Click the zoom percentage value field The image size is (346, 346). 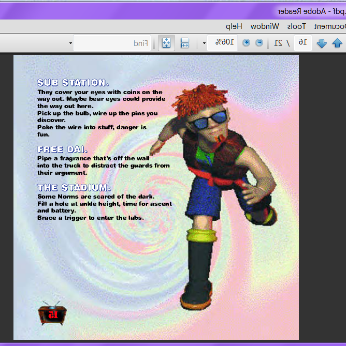[x=222, y=42]
